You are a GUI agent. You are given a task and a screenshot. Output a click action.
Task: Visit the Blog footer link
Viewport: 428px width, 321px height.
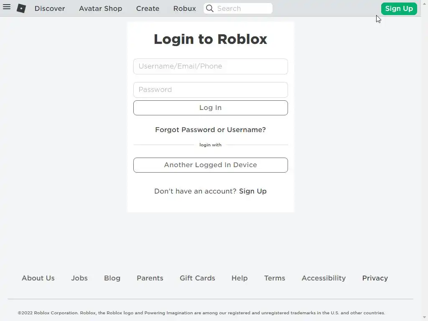[x=112, y=278]
